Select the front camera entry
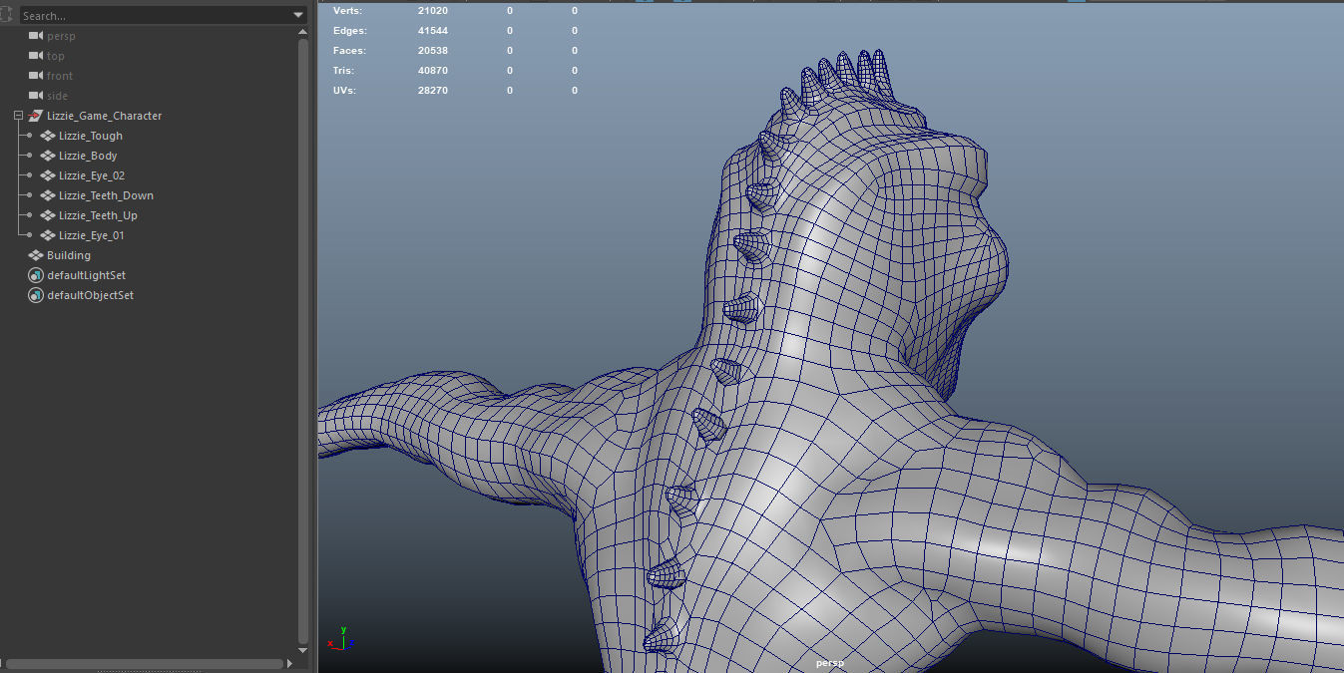 (60, 76)
